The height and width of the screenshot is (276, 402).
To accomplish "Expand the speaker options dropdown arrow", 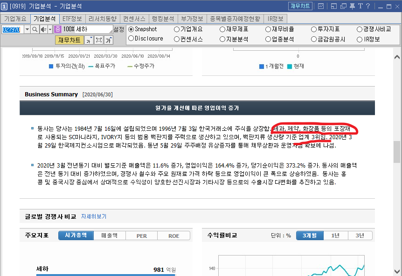I will (50, 29).
